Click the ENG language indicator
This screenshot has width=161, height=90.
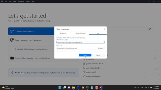pyautogui.click(x=142, y=87)
